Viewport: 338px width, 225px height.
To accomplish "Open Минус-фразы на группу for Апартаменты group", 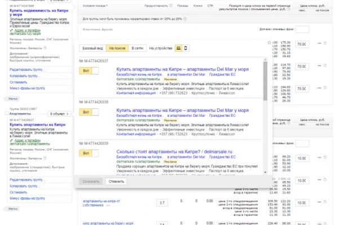I will tap(28, 199).
